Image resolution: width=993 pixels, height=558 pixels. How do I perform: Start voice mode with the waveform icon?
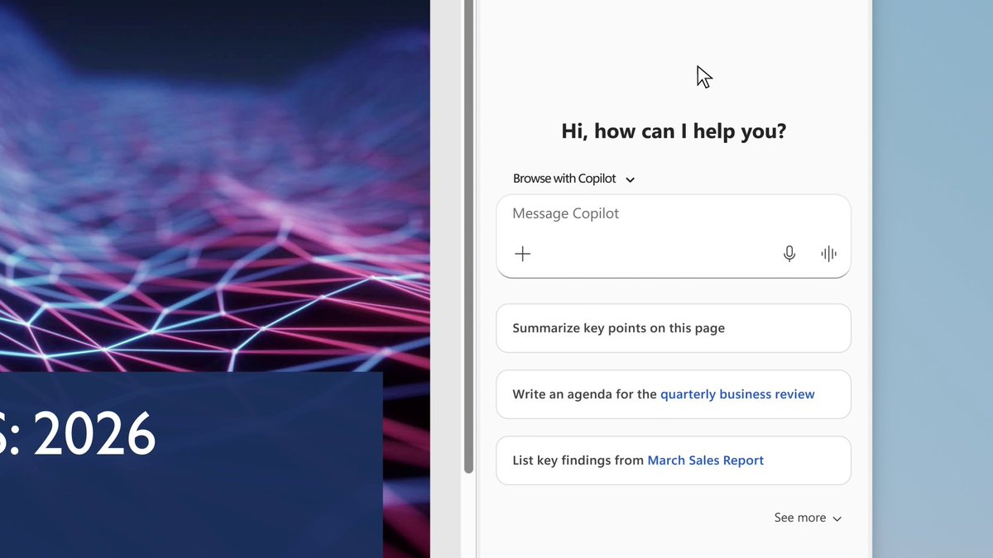[x=828, y=254]
